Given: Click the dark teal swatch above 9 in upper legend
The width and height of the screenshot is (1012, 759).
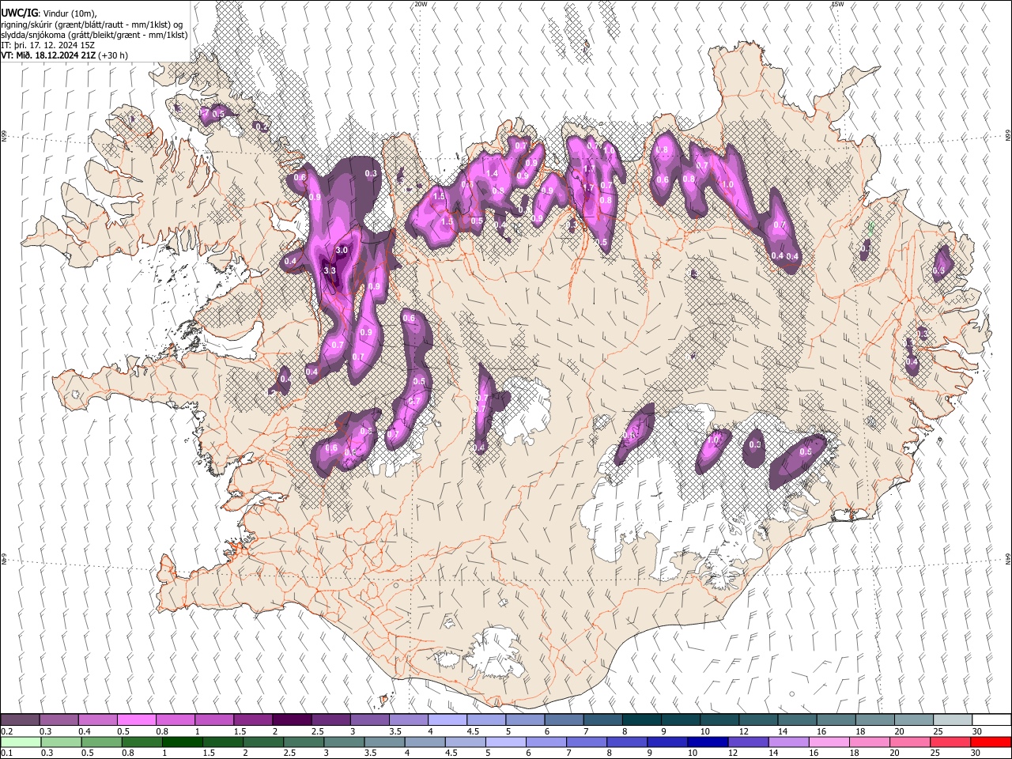Looking at the screenshot, I should click(x=681, y=719).
